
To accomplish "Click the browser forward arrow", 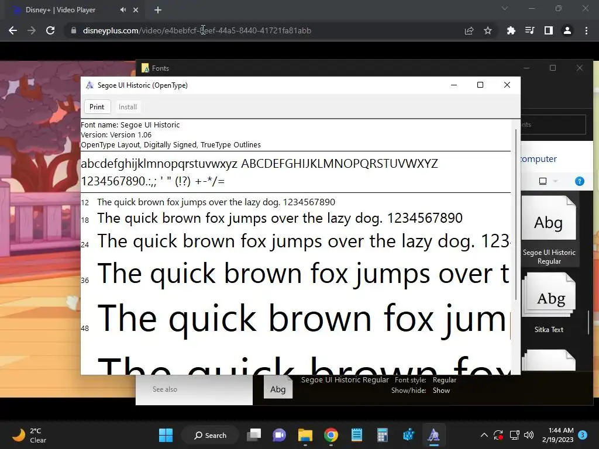I will [x=32, y=30].
